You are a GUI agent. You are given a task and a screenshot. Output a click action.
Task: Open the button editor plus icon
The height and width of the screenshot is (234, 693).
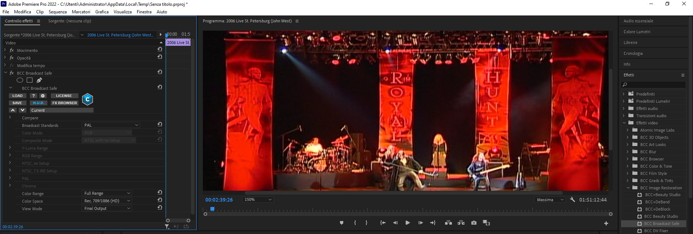pyautogui.click(x=606, y=224)
